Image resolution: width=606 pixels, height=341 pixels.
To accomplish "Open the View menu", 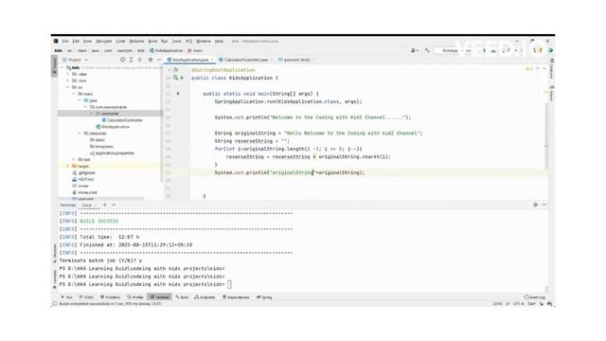I will (88, 41).
